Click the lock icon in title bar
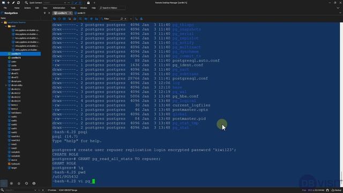 pyautogui.click(x=88, y=3)
